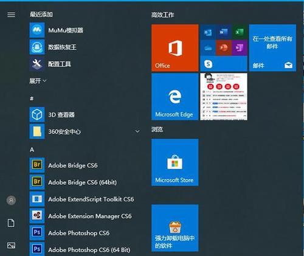Select the 3D 查看器 text label
Image resolution: width=304 pixels, height=256 pixels.
[x=61, y=115]
